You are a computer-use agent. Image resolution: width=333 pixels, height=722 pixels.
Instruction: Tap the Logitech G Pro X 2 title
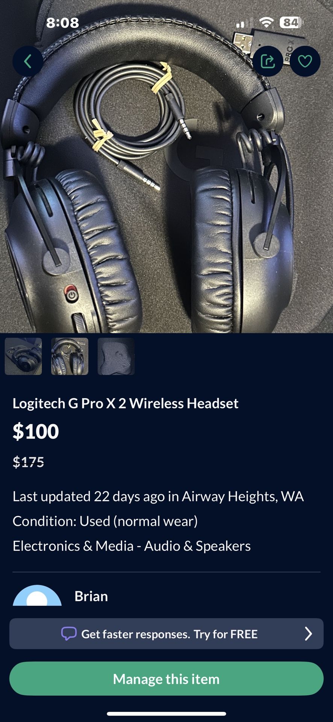click(126, 403)
